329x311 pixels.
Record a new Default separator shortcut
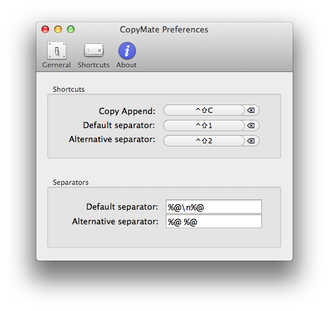coord(204,126)
